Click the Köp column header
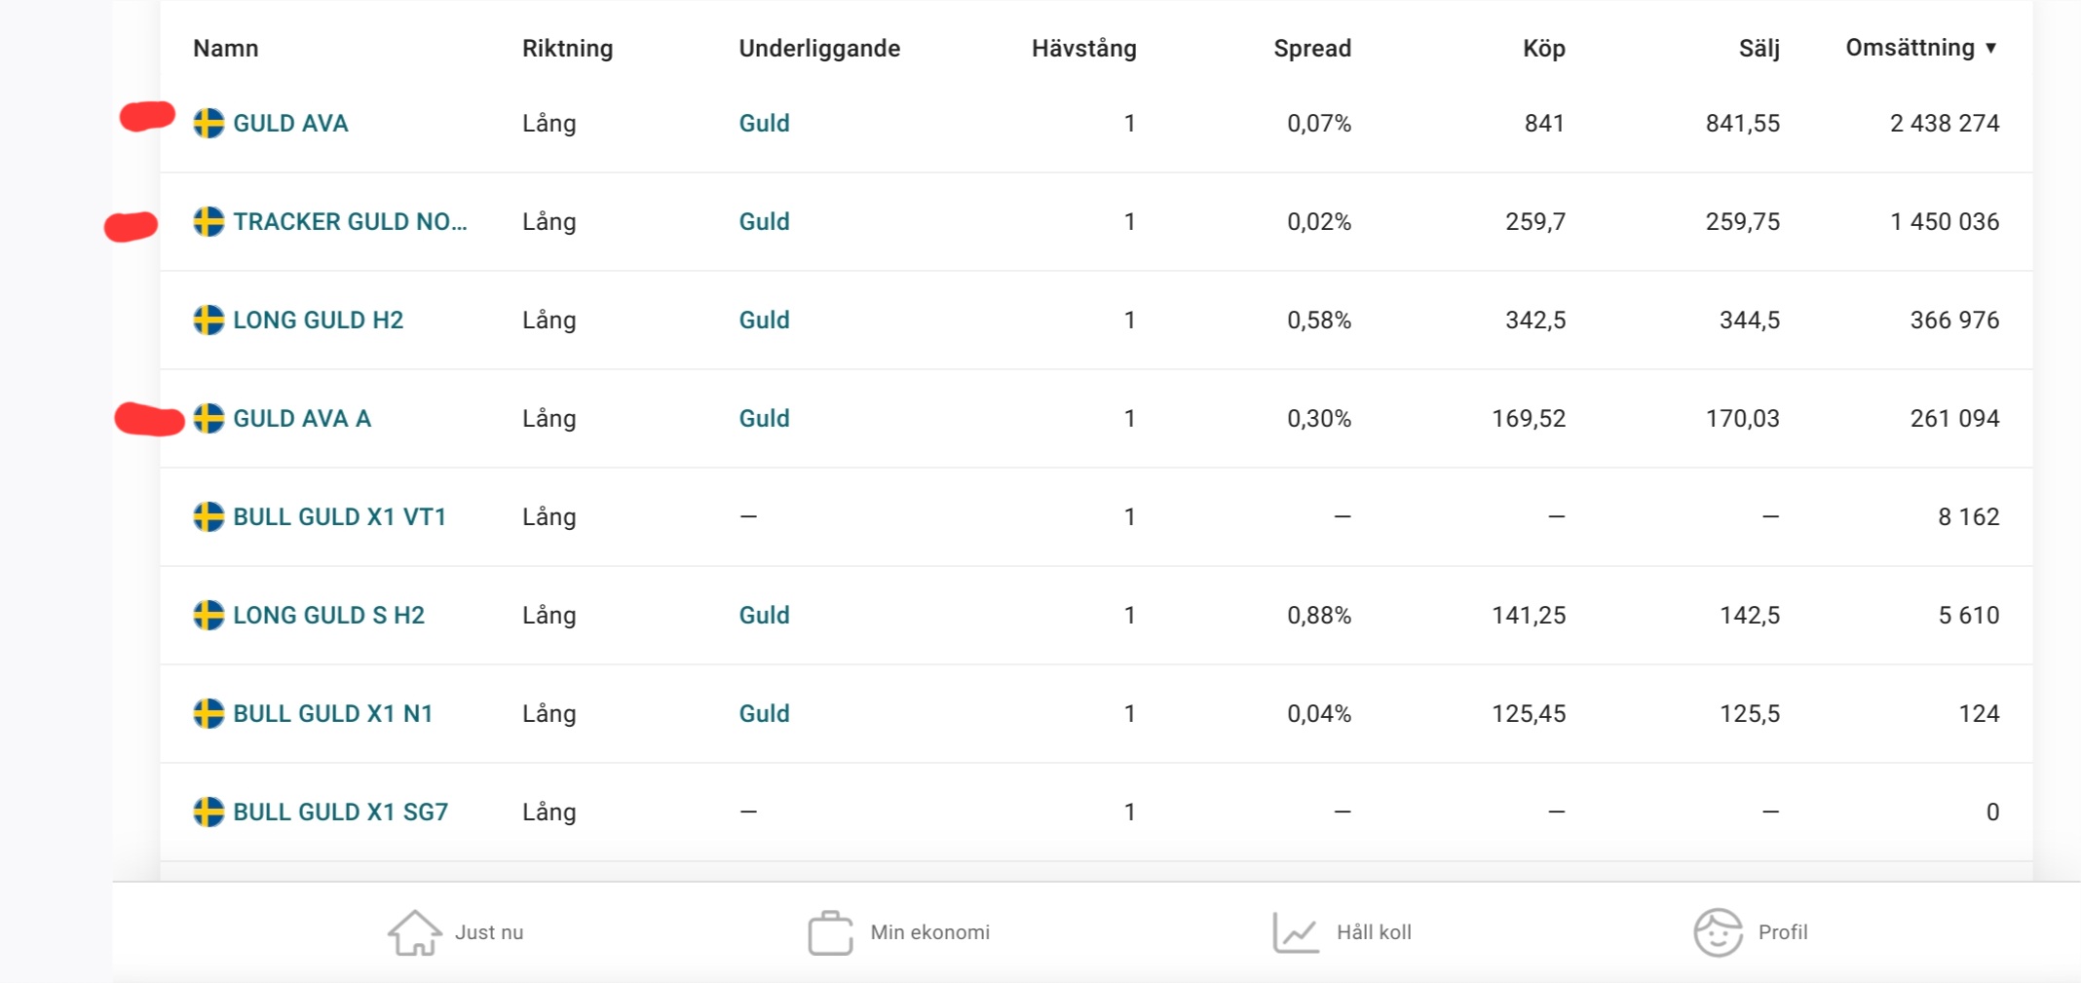The width and height of the screenshot is (2081, 983). pos(1543,49)
